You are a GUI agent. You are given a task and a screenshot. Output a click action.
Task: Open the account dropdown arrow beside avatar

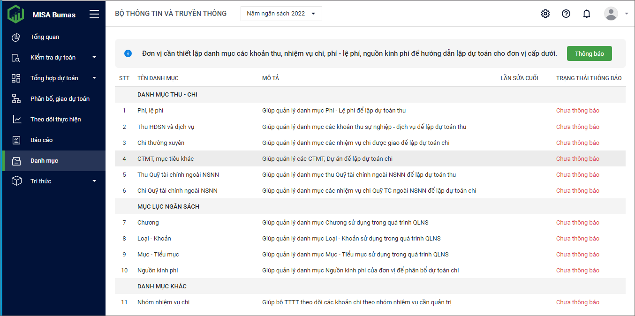pyautogui.click(x=627, y=14)
